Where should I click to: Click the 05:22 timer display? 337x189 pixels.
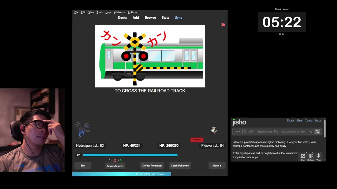(282, 22)
